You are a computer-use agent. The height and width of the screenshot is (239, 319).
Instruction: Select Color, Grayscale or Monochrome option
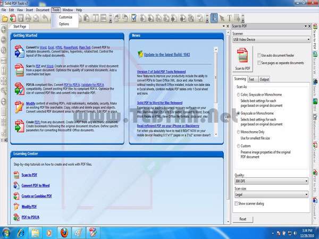(x=238, y=95)
